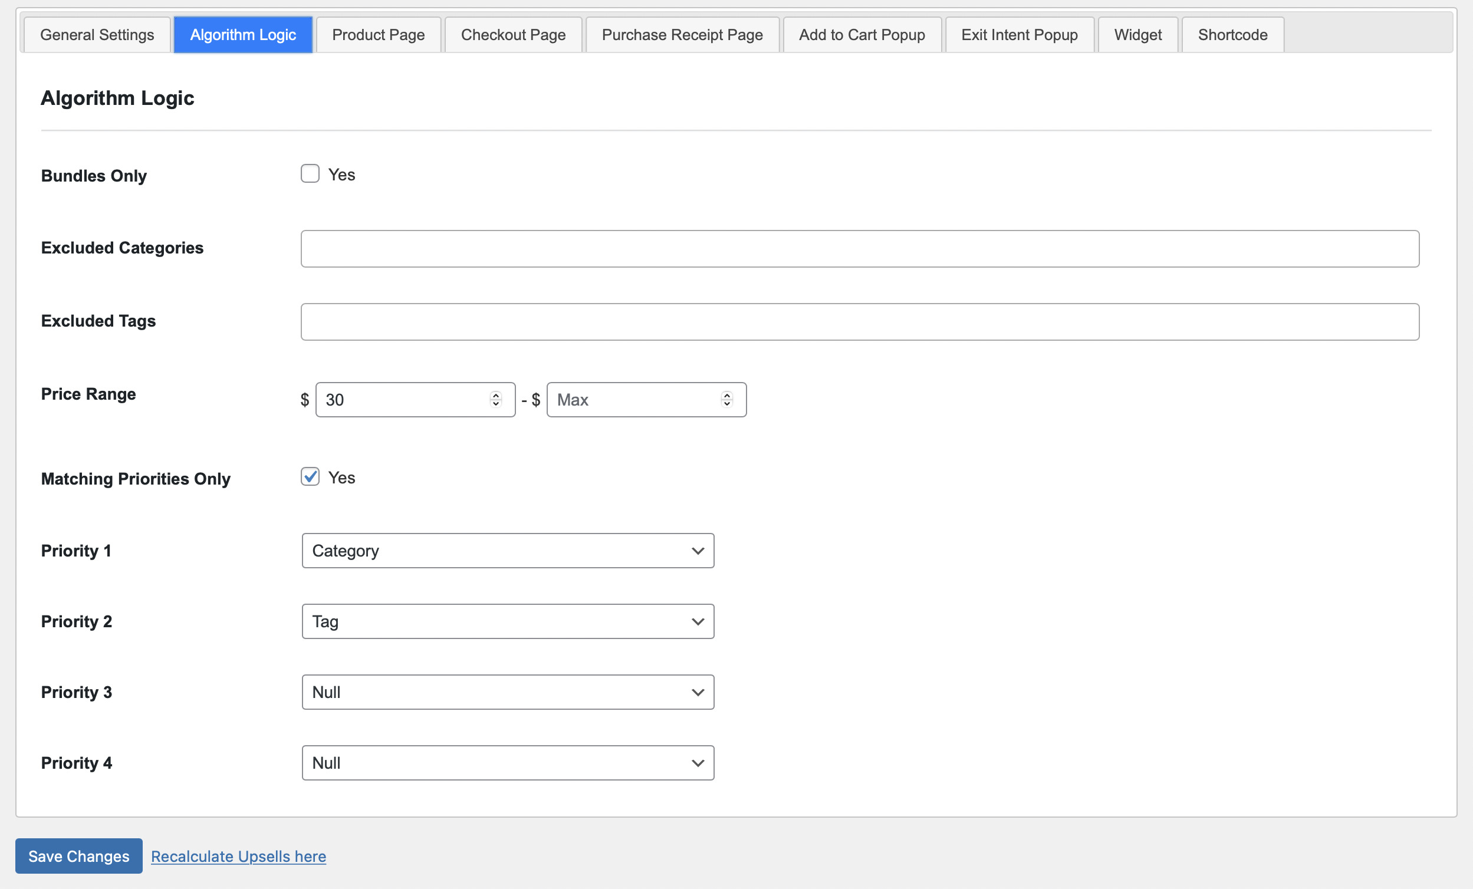The width and height of the screenshot is (1473, 889).
Task: Expand the Priority 4 dropdown
Action: [508, 763]
